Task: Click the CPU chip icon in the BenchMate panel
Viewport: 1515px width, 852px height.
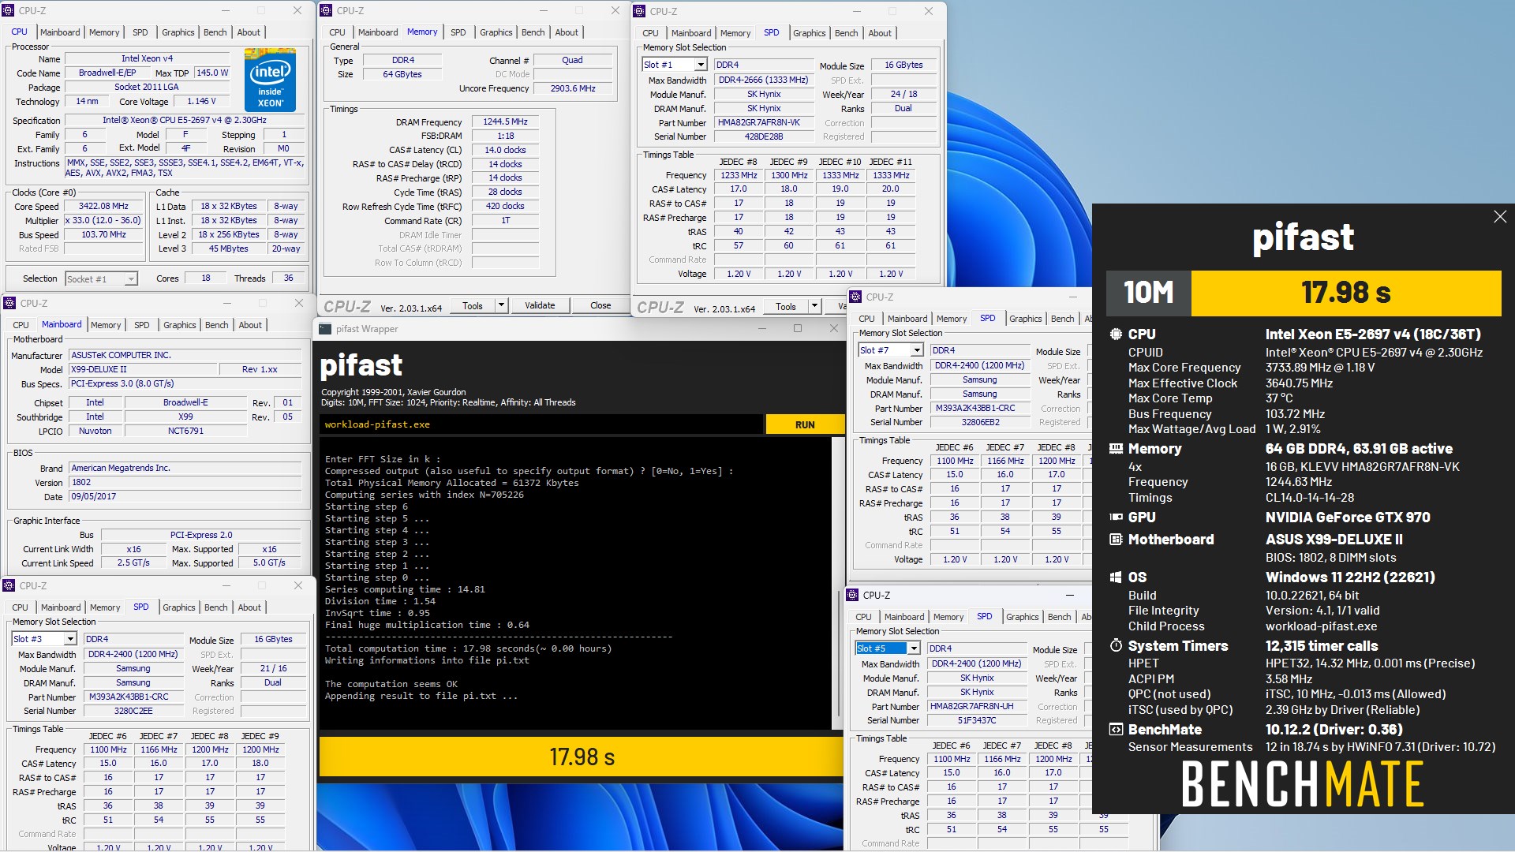Action: tap(1116, 334)
